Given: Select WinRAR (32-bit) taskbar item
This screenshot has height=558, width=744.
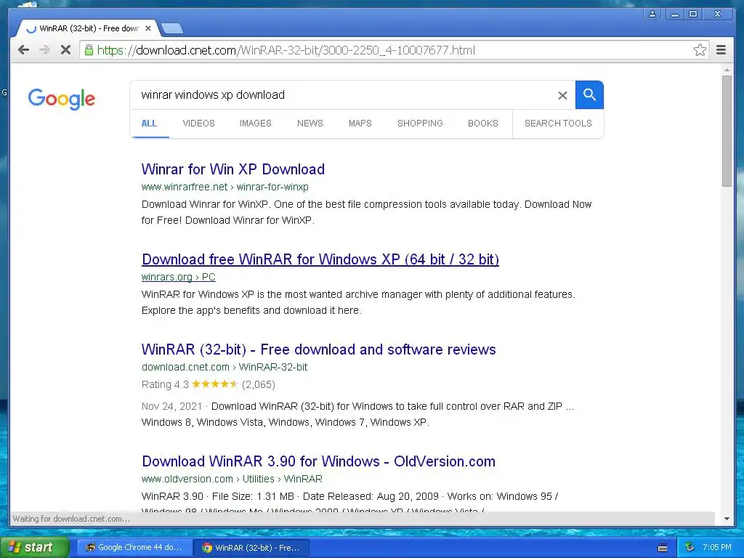Looking at the screenshot, I should pyautogui.click(x=252, y=548).
